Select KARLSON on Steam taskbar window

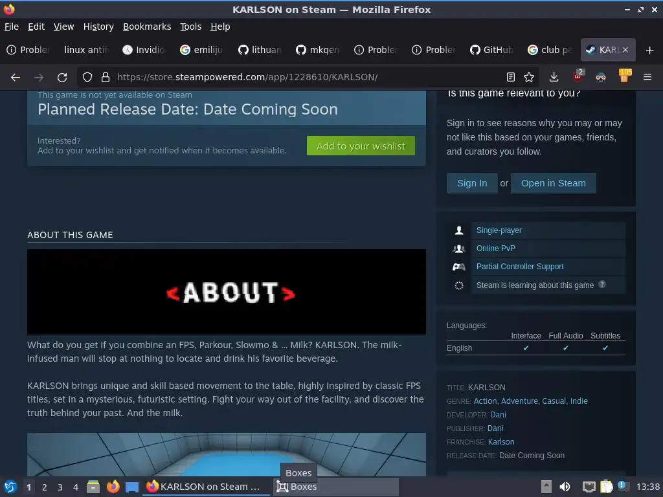[206, 487]
